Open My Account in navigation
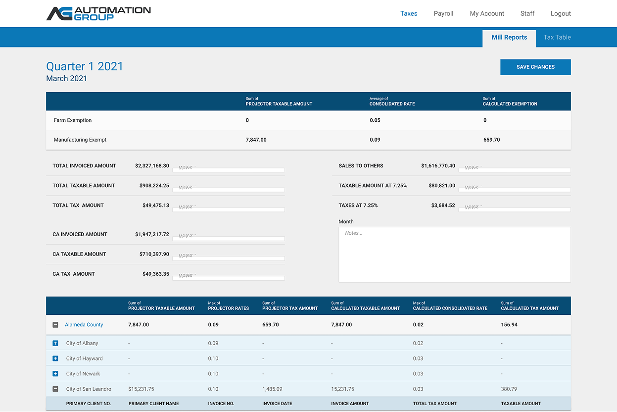 tap(487, 13)
